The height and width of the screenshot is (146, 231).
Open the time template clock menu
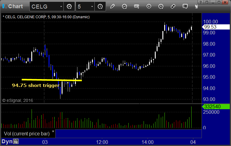point(100,6)
